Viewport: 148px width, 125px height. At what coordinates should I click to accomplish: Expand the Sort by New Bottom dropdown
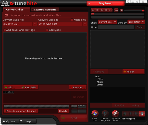[143, 22]
